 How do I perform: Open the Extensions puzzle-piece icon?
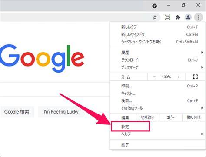[x=178, y=17]
